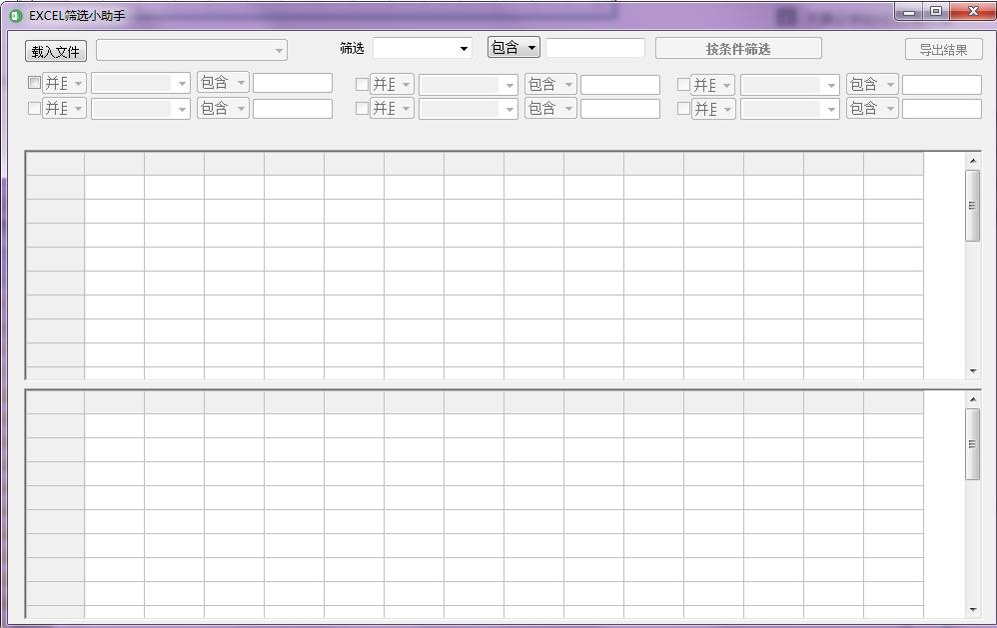997x628 pixels.
Task: Click the 导出结果 button
Action: [x=943, y=50]
